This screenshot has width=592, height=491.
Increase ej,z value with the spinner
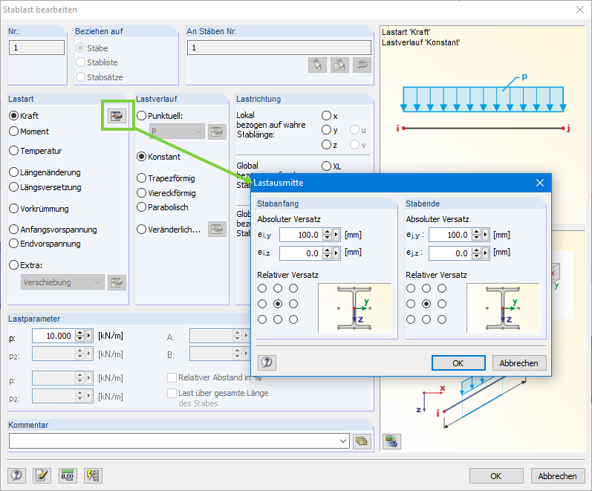(476, 250)
